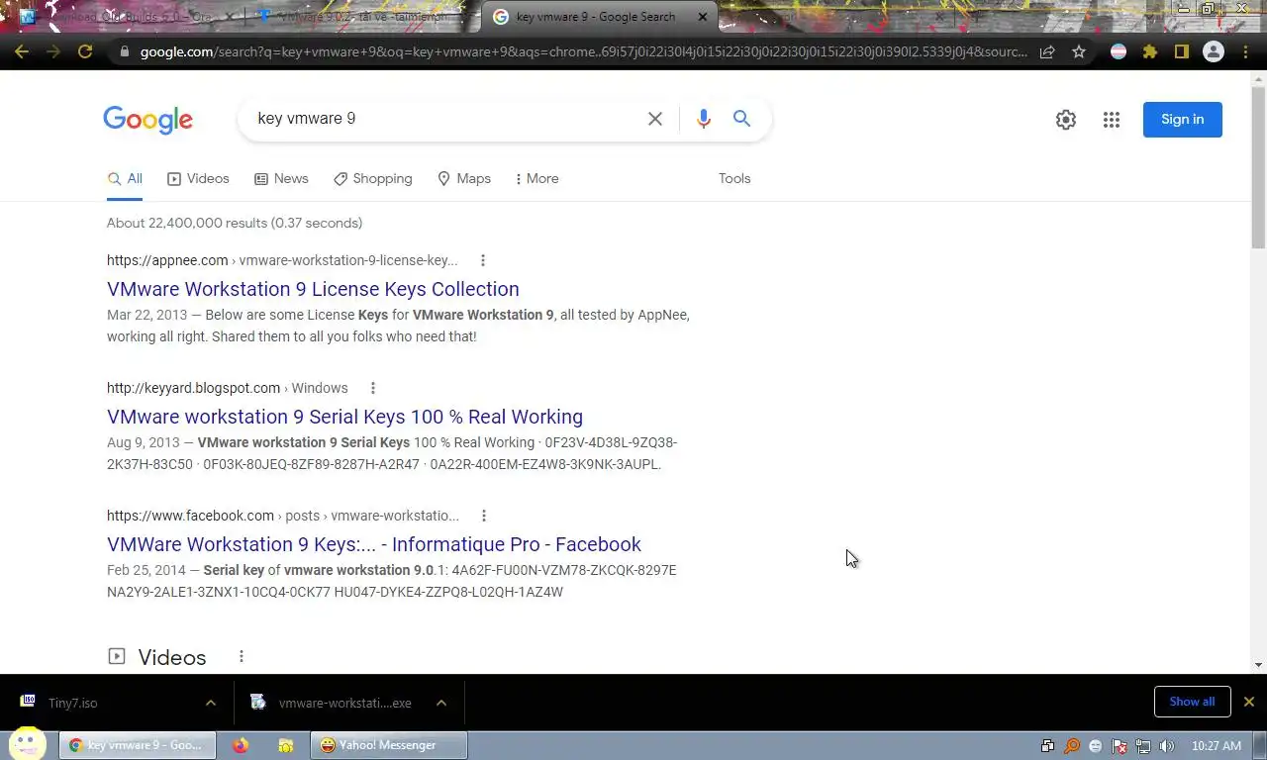Open the site info padlock icon
Image resolution: width=1267 pixels, height=760 pixels.
(124, 51)
